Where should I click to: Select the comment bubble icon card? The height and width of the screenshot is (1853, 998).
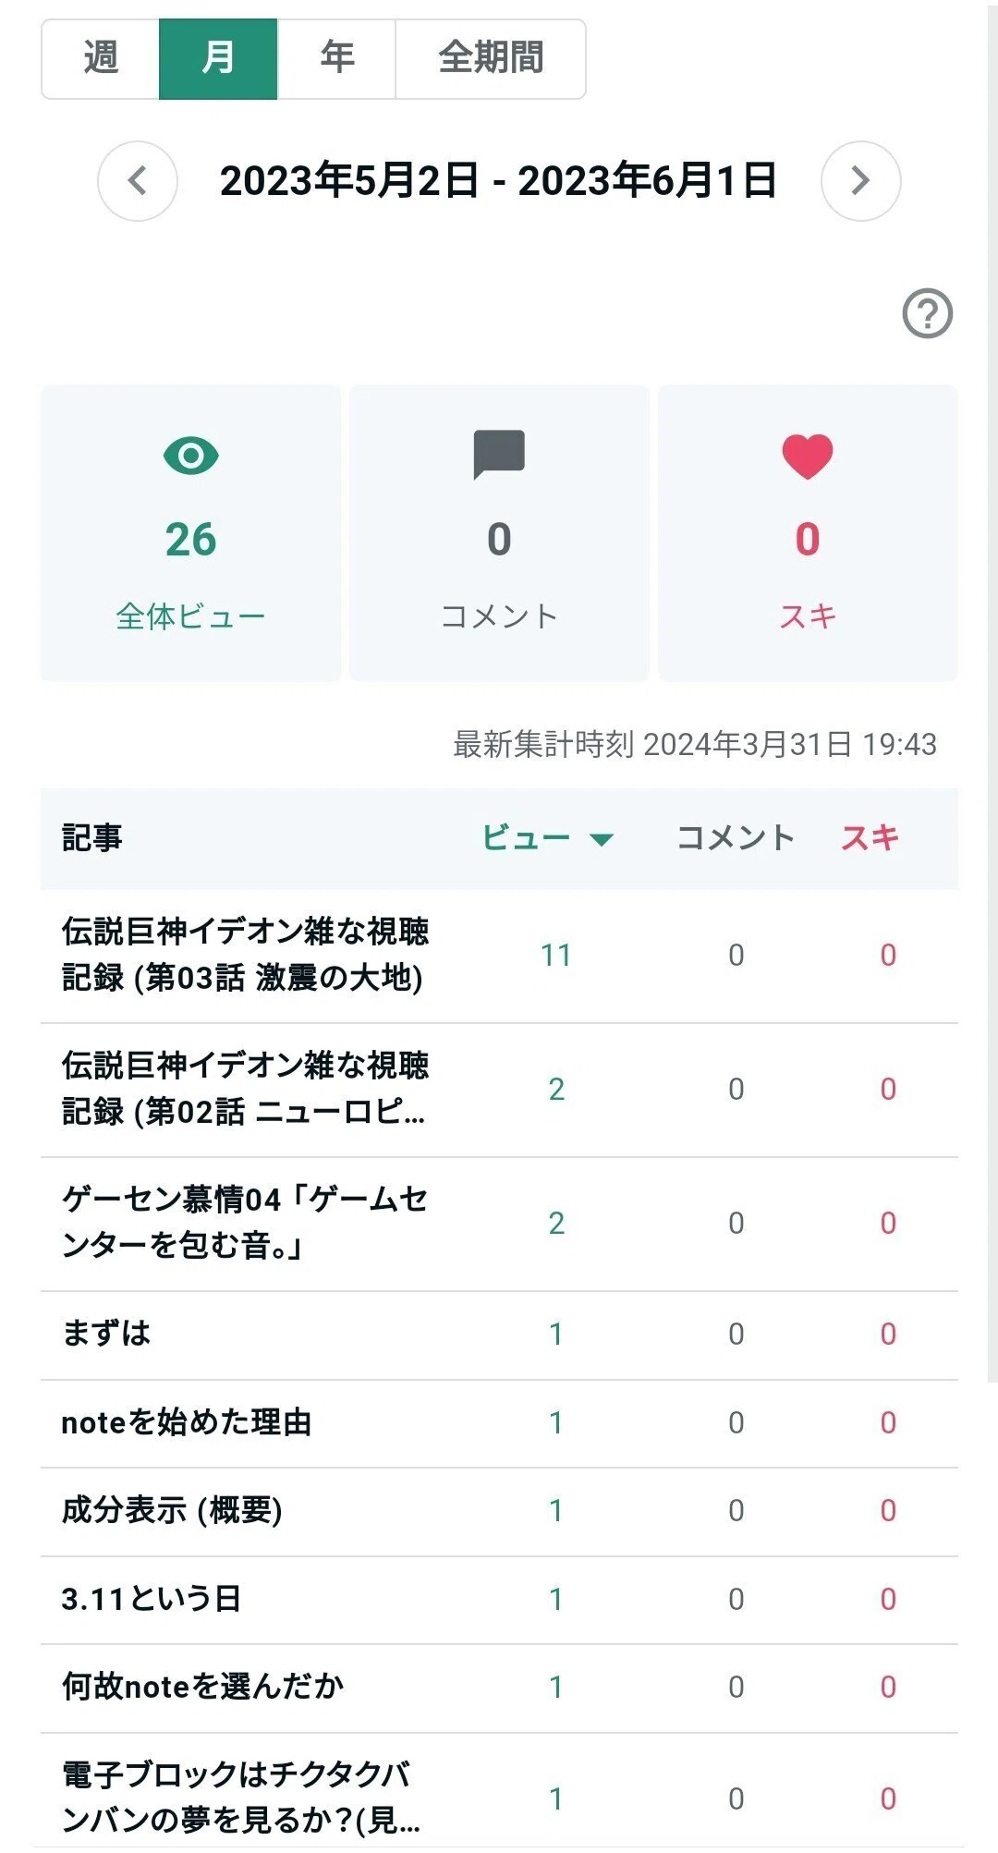coord(499,533)
